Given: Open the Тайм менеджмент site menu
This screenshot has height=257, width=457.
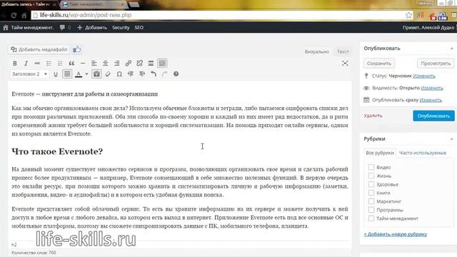Looking at the screenshot, I should coord(29,27).
